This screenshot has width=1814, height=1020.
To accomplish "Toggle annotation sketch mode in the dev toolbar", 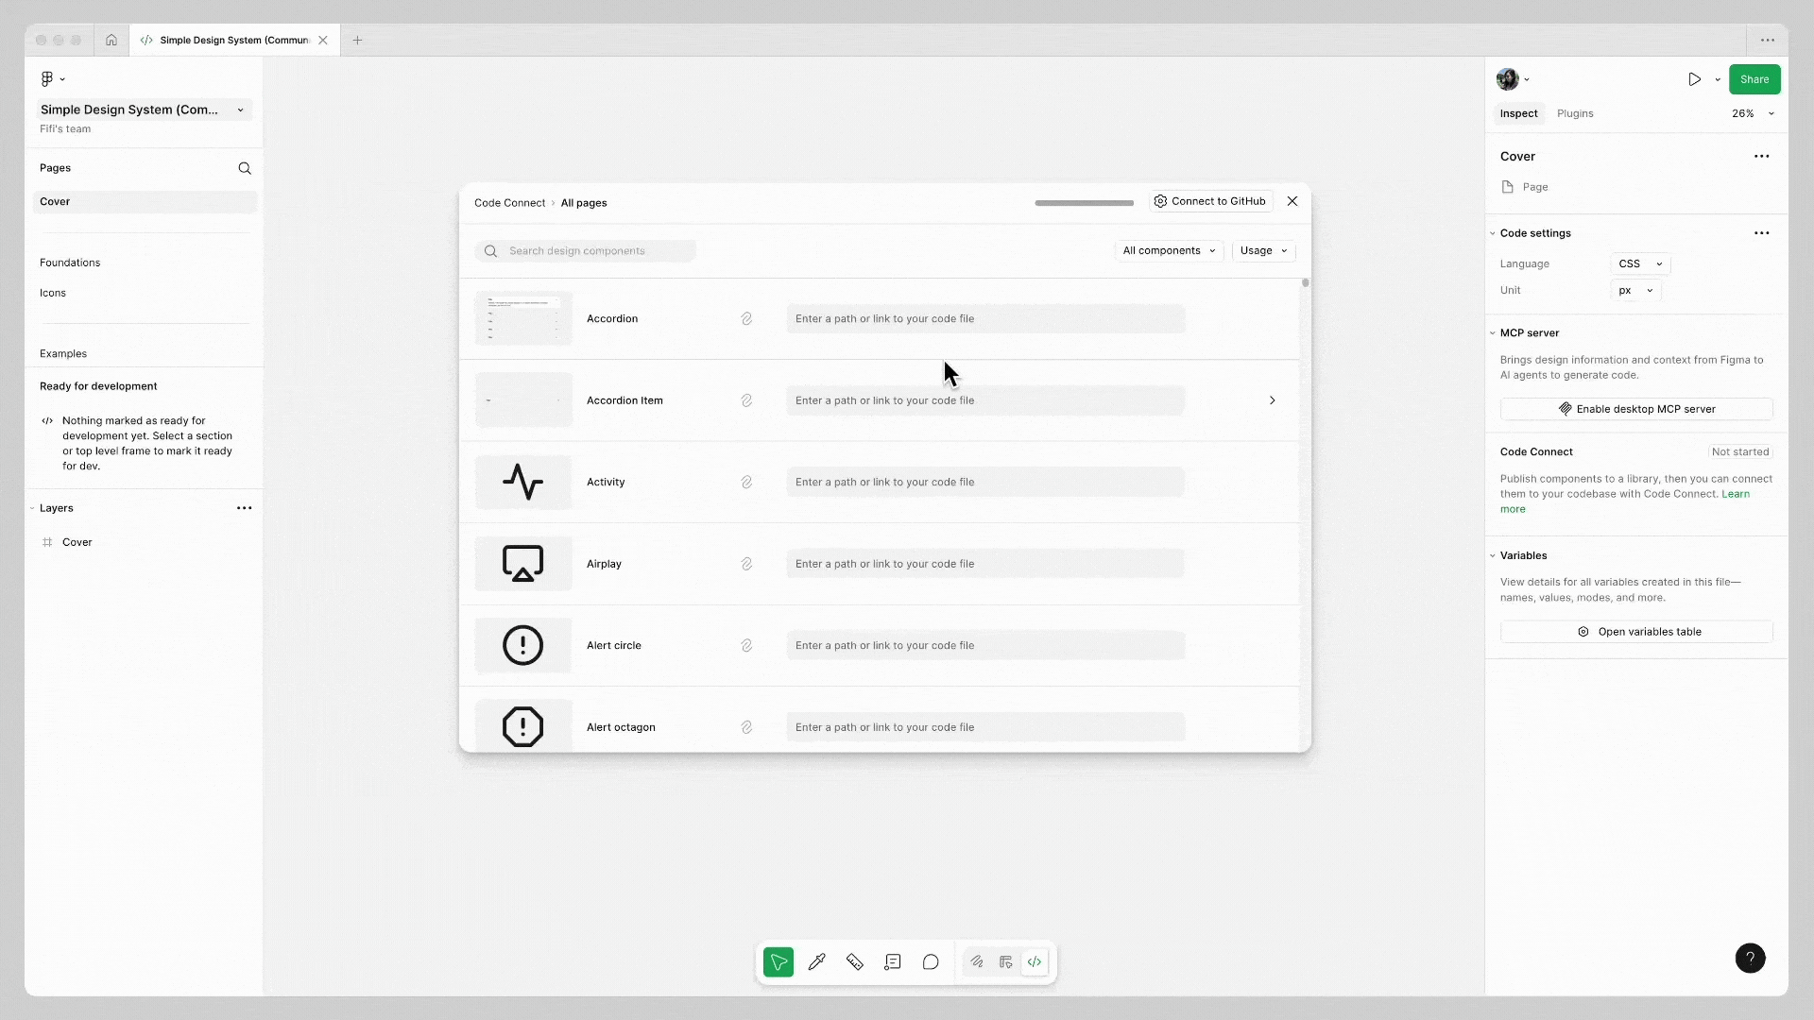I will 977,961.
